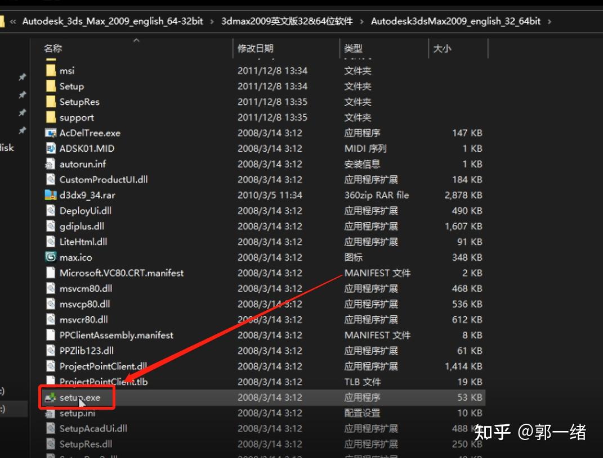Click the setup.exe installer icon
The height and width of the screenshot is (458, 603).
click(x=50, y=397)
